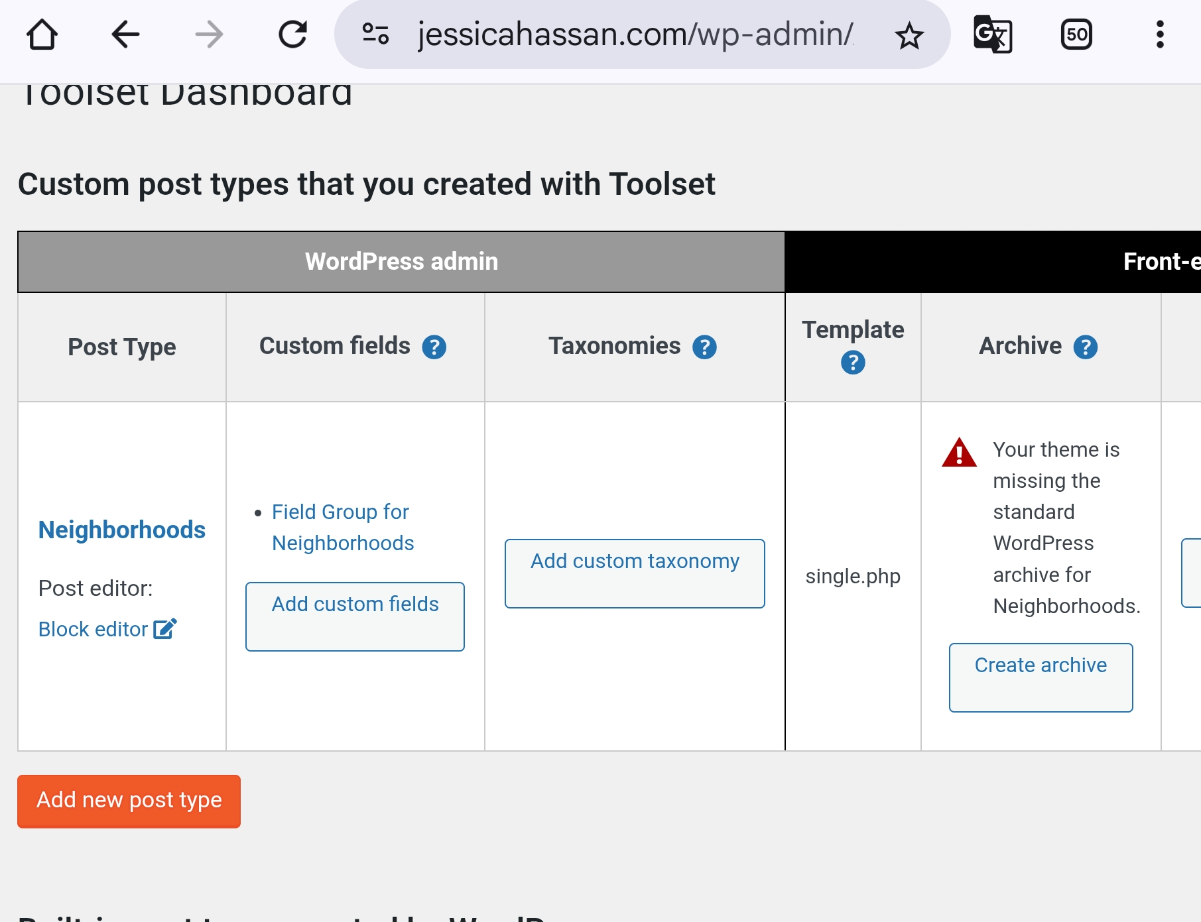Click the Add custom taxonomy button
Image resolution: width=1201 pixels, height=922 pixels.
tap(635, 573)
